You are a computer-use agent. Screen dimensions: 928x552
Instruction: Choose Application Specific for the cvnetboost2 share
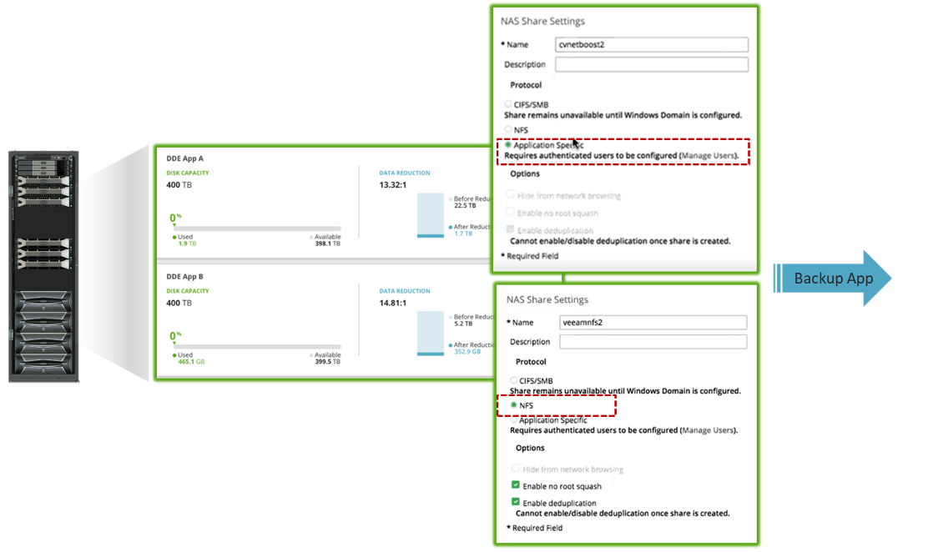point(508,145)
